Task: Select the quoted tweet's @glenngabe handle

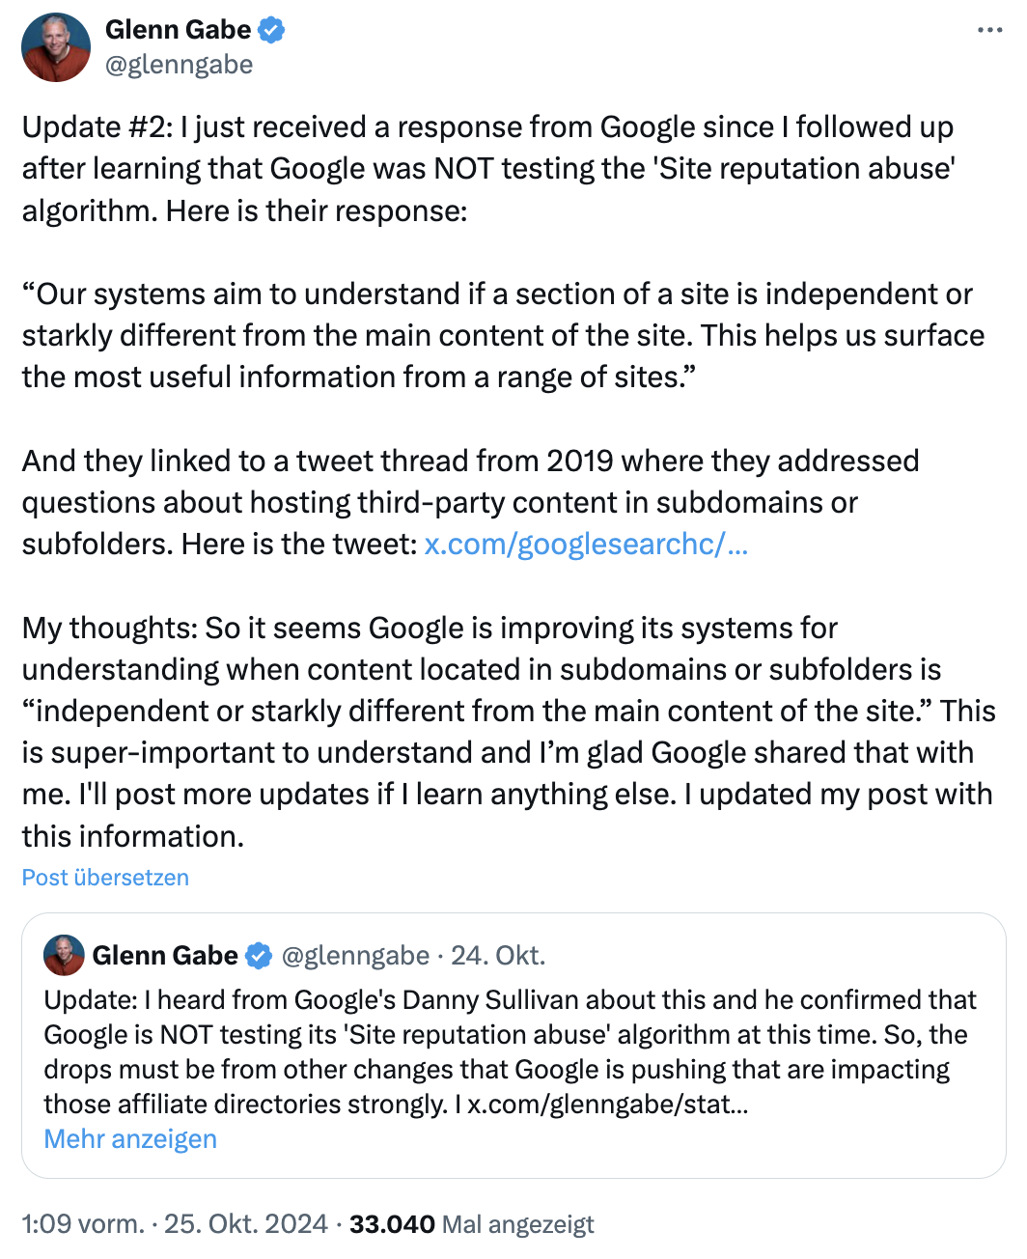Action: [x=354, y=955]
